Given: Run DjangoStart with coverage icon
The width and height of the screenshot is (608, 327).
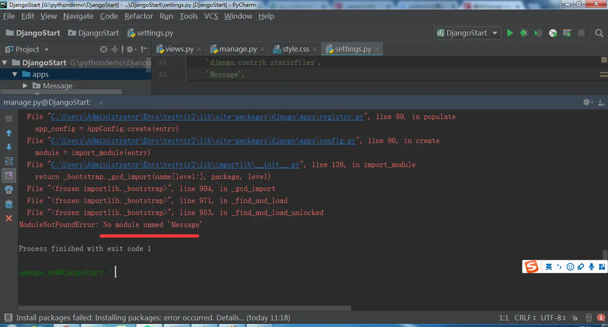Looking at the screenshot, I should (539, 33).
